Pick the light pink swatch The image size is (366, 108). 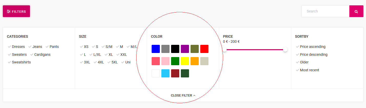click(165, 61)
